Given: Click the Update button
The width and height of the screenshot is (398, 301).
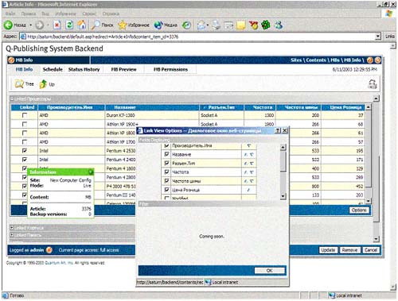Looking at the screenshot, I should click(328, 250).
